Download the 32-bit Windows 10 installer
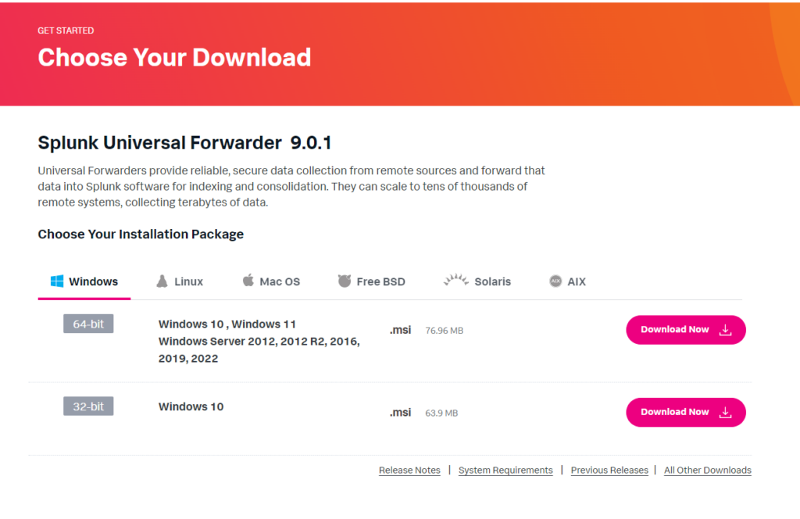800x519 pixels. (x=685, y=412)
